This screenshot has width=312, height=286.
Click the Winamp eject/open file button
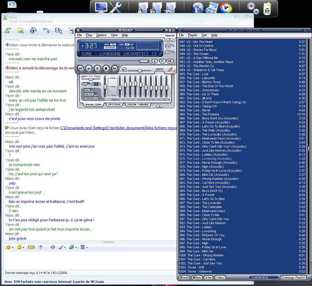(154, 61)
